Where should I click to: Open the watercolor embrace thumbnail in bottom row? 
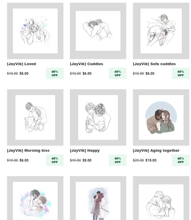coord(35,198)
